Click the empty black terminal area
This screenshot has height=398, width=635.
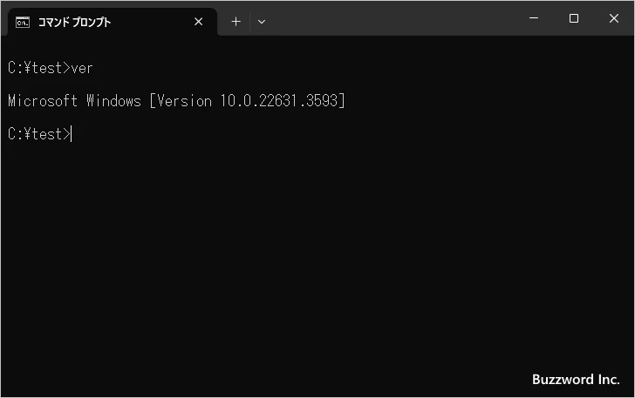(314, 261)
